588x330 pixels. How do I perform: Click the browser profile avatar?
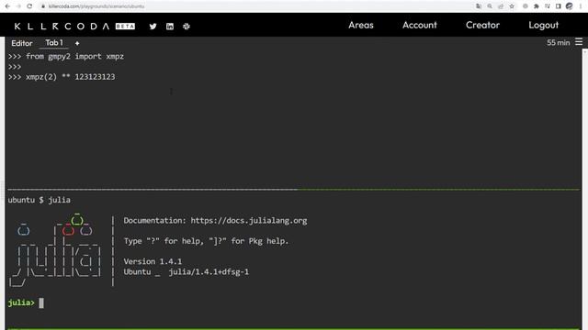click(570, 6)
